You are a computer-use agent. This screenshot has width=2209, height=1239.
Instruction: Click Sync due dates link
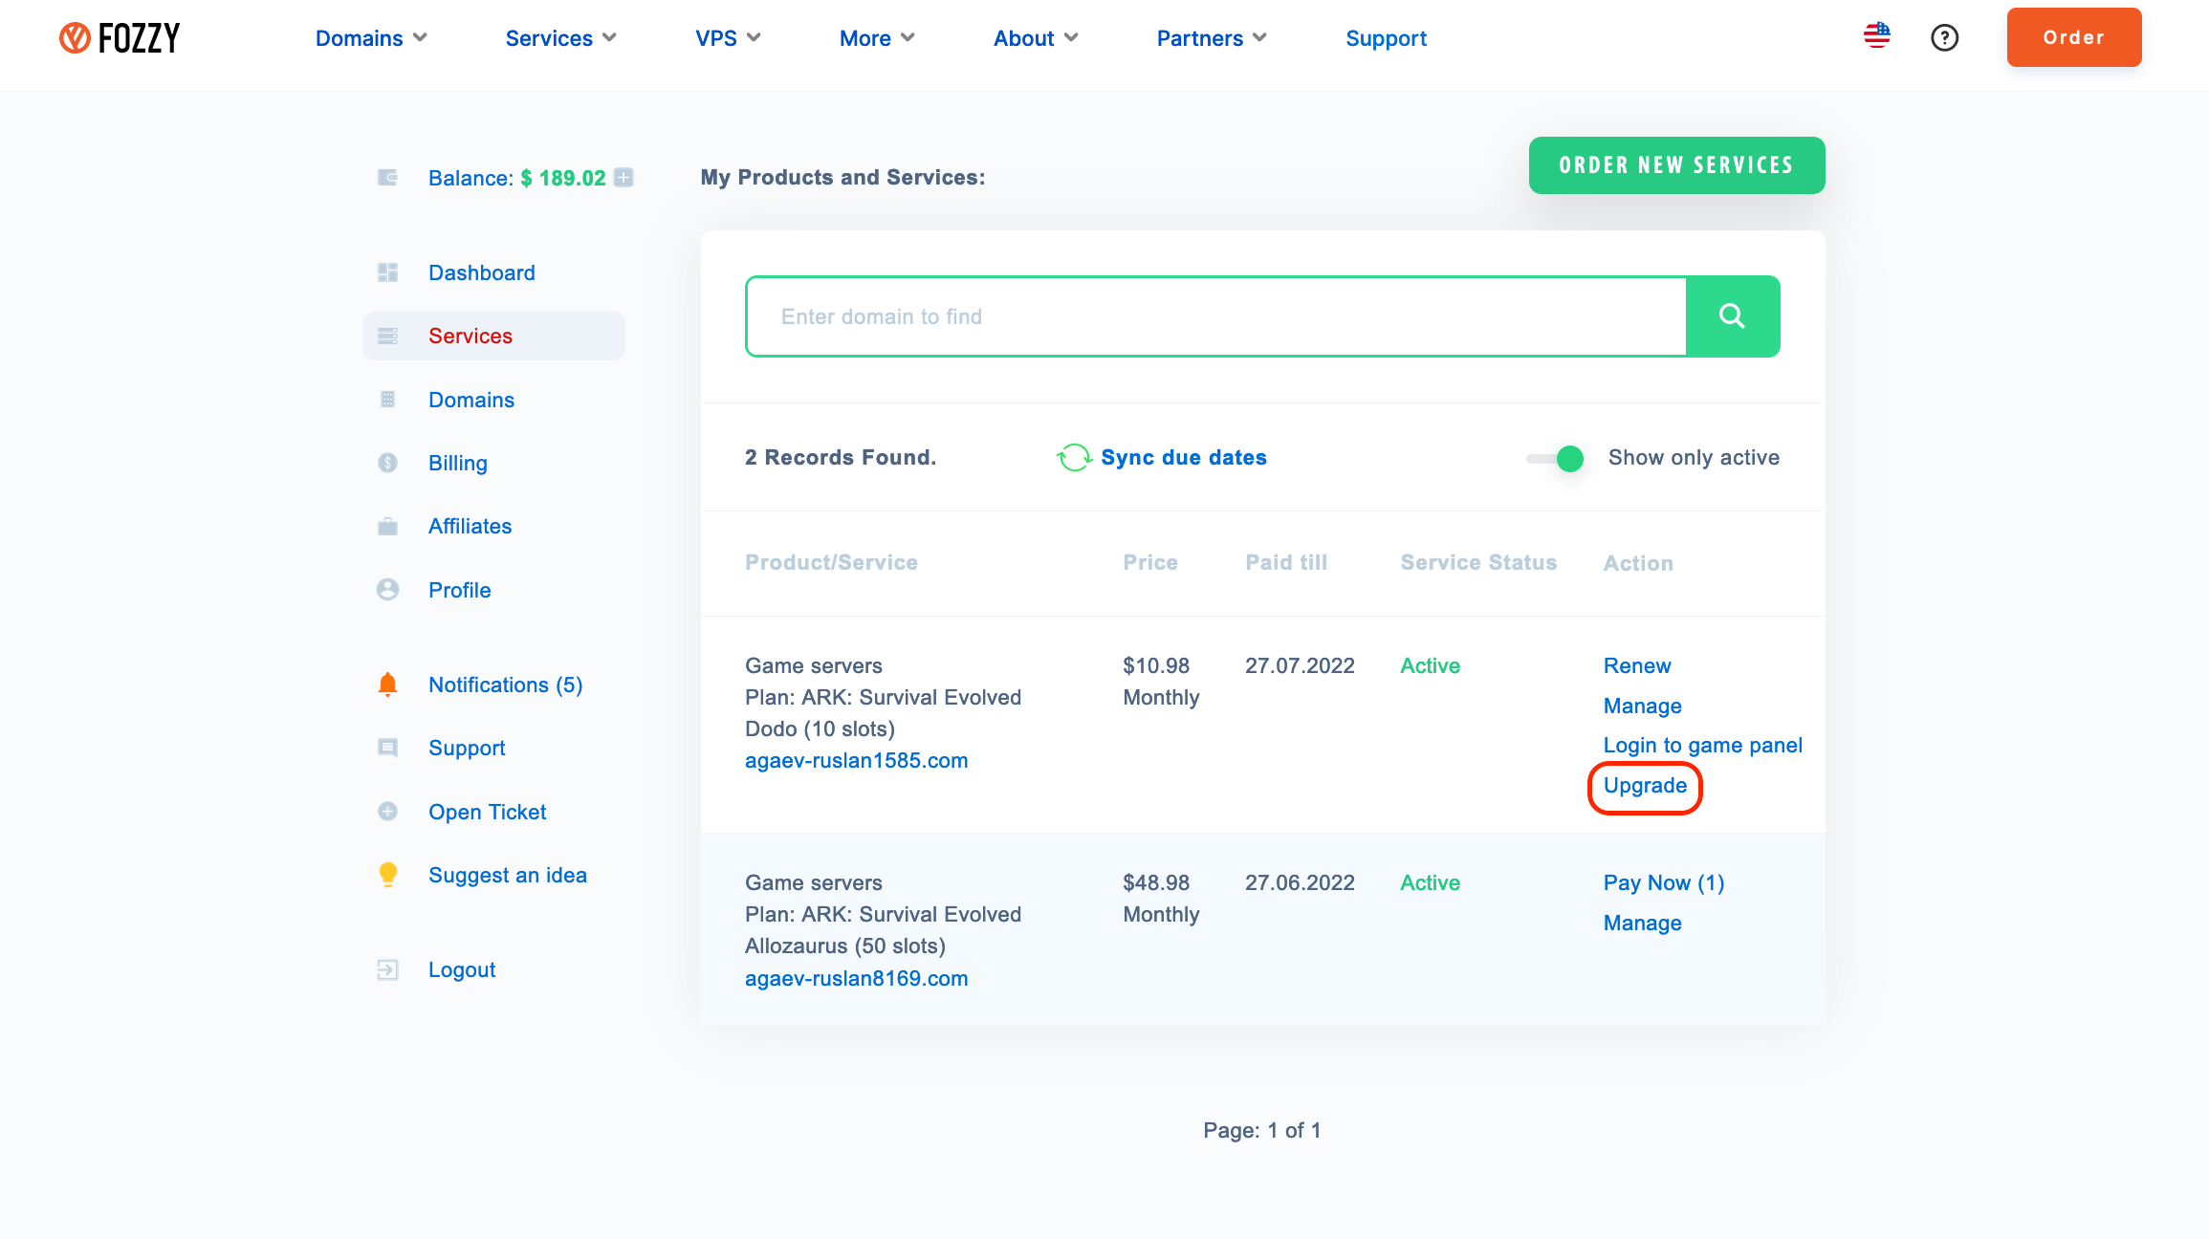1183,457
